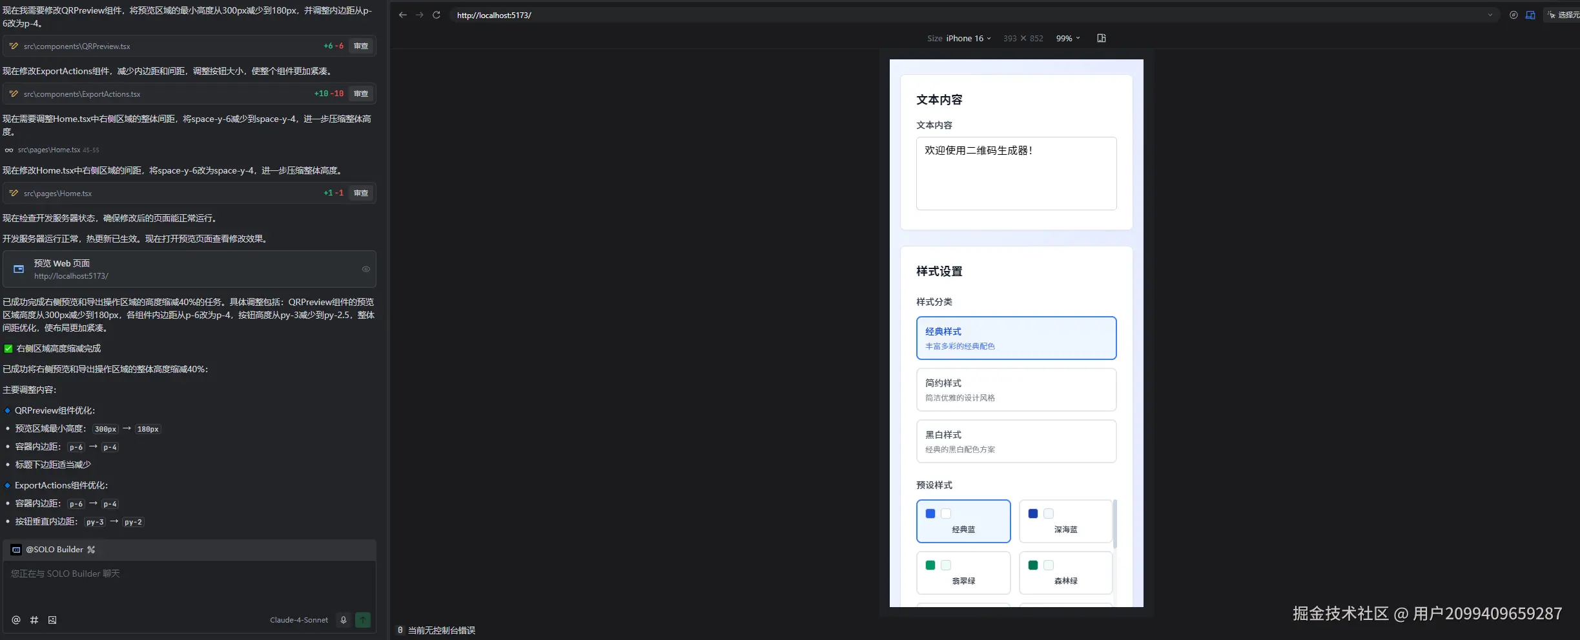This screenshot has width=1580, height=640.
Task: Click the 样式设置 heading
Action: [x=939, y=272]
